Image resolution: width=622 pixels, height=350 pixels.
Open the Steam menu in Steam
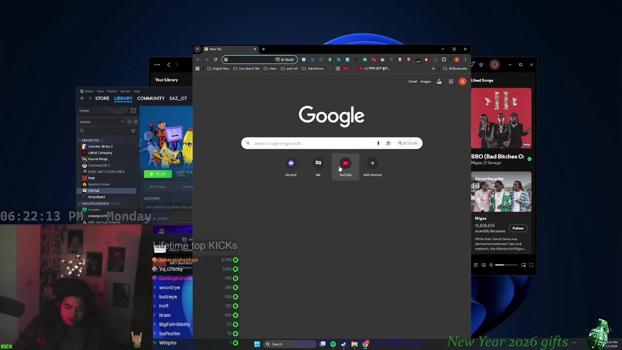(x=87, y=91)
